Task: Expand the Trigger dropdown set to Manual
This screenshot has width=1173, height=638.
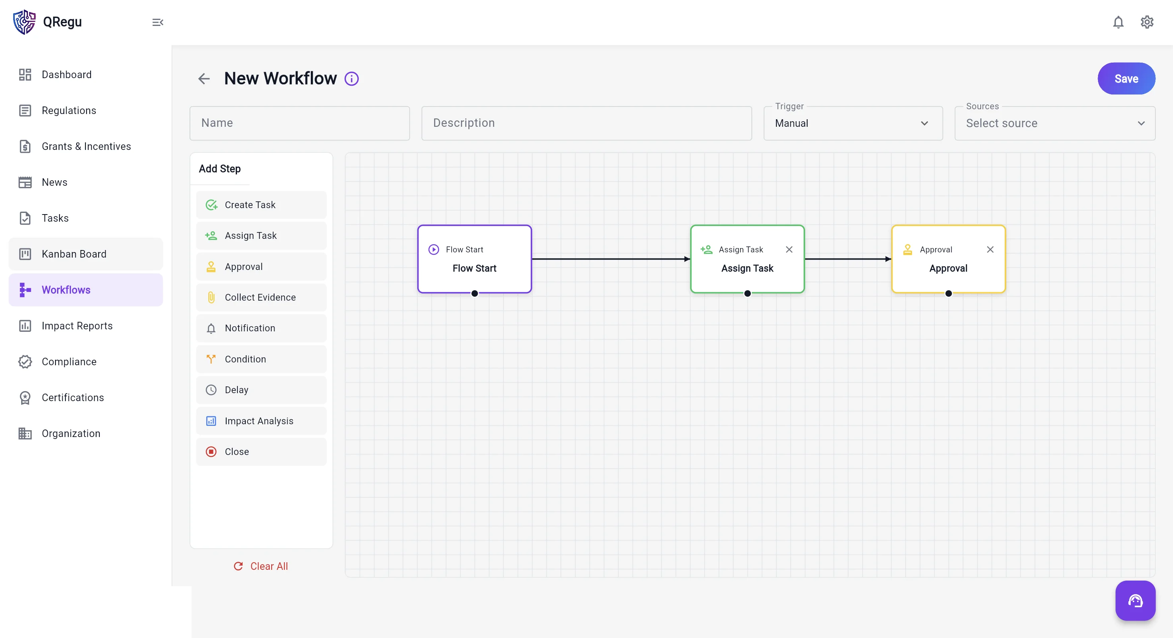Action: point(853,123)
